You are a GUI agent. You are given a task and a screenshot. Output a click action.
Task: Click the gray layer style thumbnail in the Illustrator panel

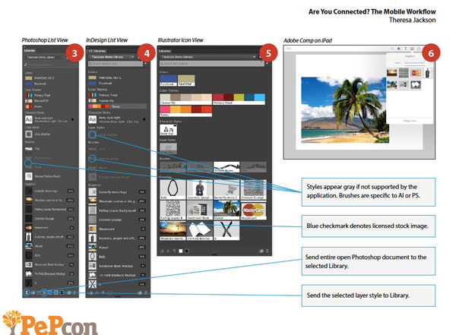coord(169,149)
